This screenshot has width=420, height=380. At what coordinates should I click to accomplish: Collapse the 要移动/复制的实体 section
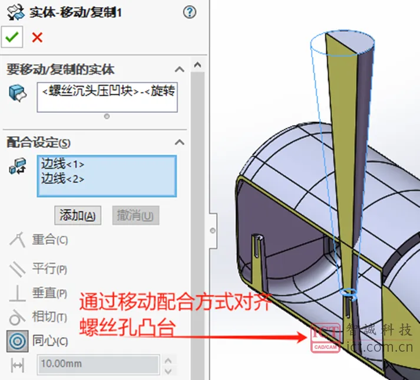[x=180, y=70]
